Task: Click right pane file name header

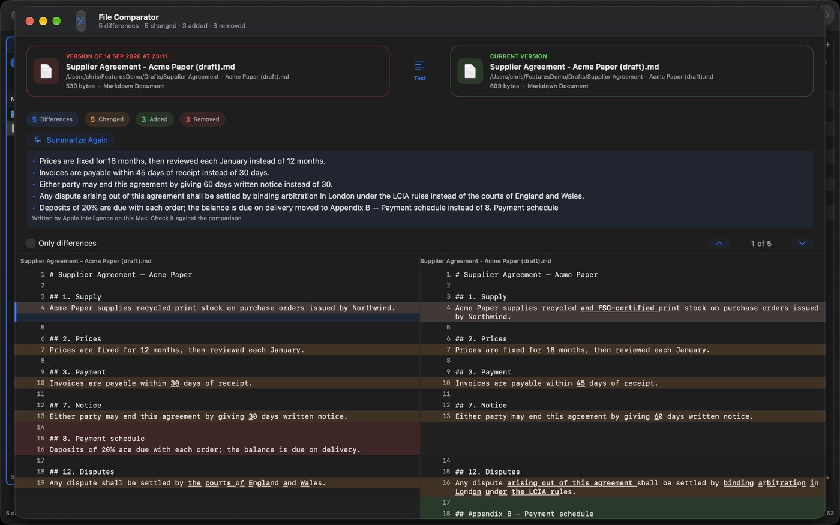Action: click(x=485, y=261)
